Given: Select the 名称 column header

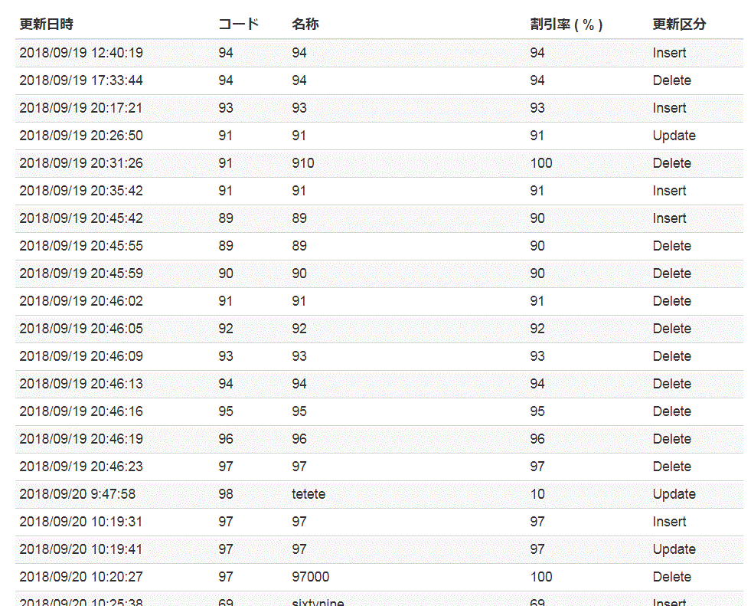Looking at the screenshot, I should click(305, 24).
